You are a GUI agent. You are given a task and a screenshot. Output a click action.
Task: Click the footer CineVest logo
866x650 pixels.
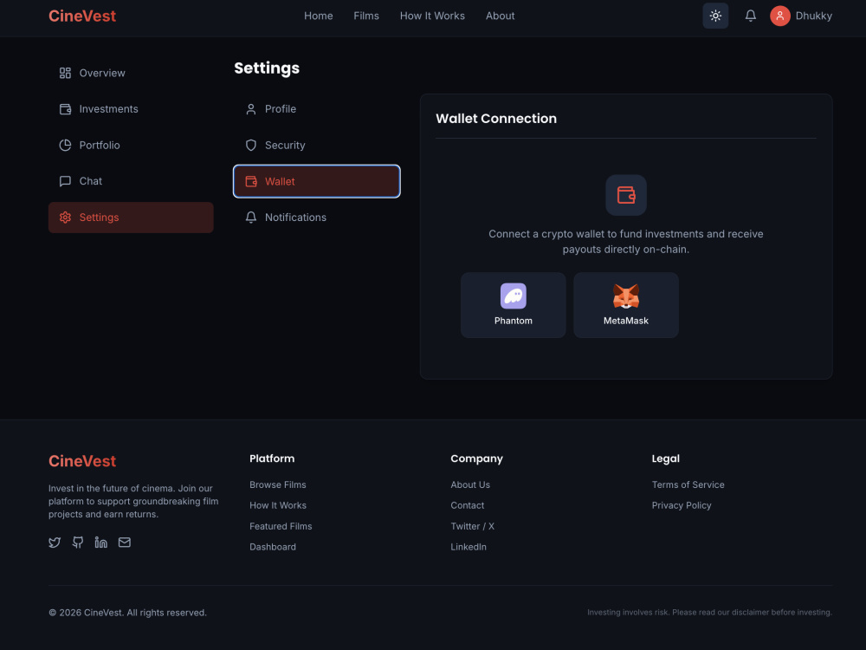82,461
